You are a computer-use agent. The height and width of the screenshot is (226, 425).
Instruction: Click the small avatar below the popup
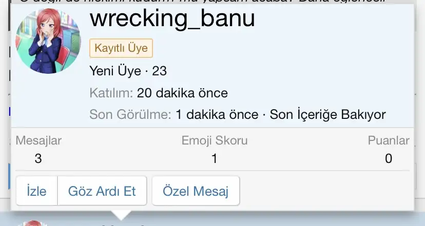pos(32,223)
